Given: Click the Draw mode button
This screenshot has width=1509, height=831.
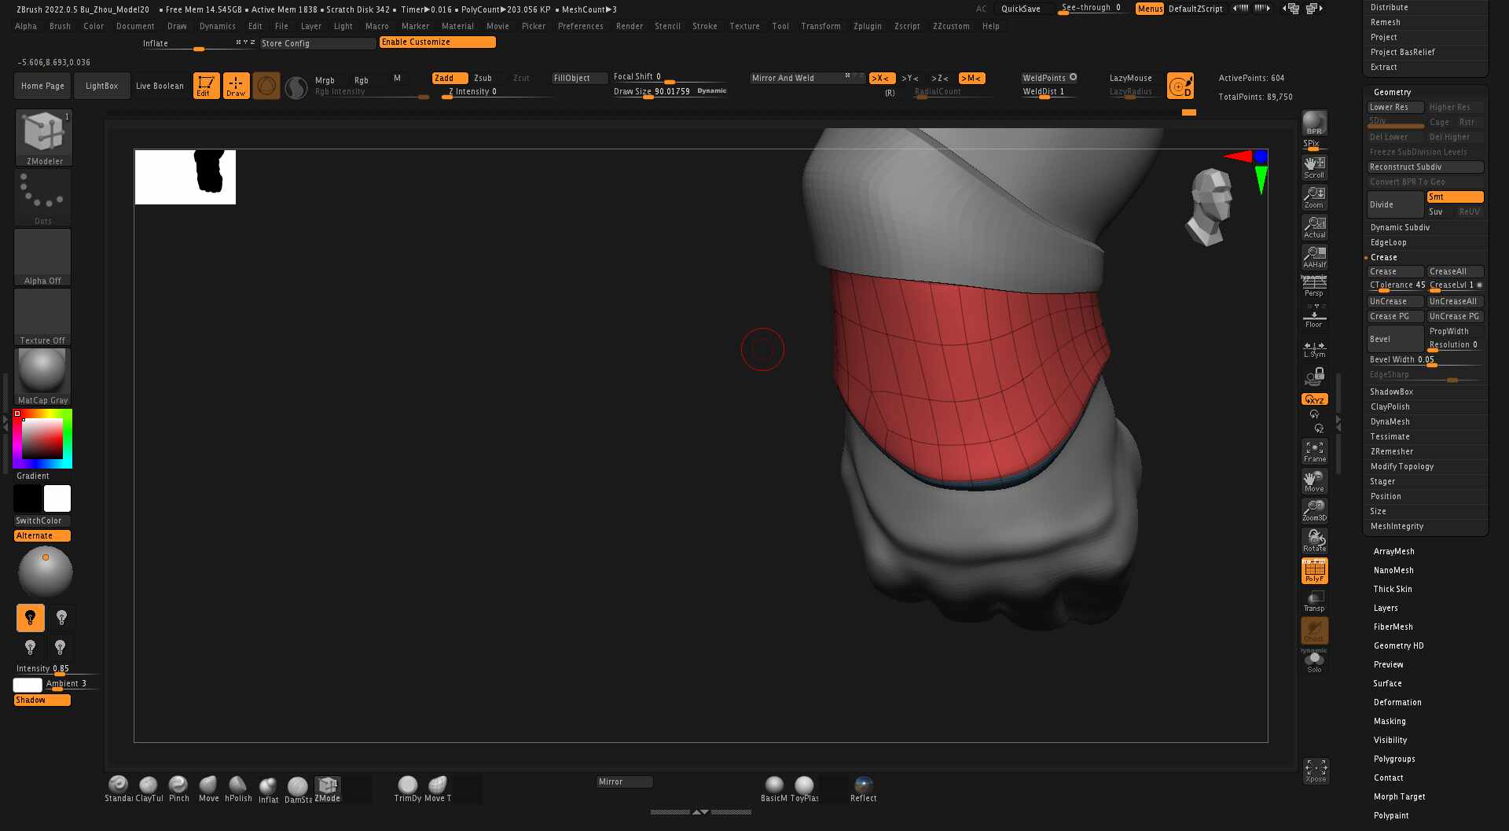Looking at the screenshot, I should pyautogui.click(x=236, y=86).
